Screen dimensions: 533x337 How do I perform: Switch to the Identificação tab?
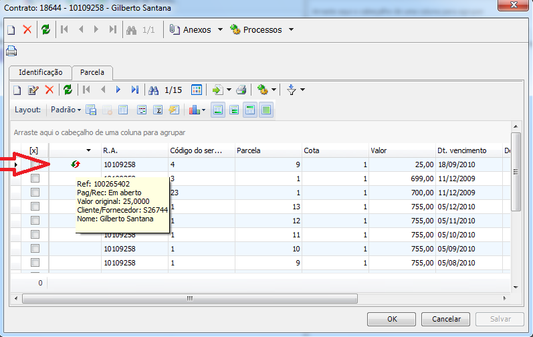coord(40,72)
